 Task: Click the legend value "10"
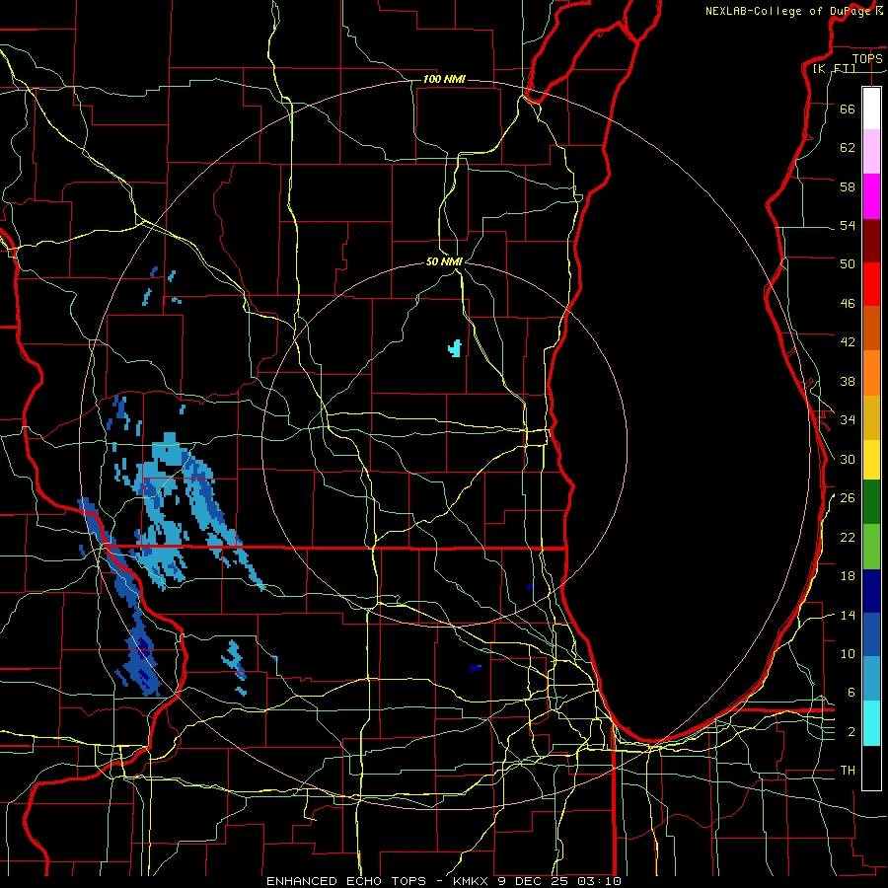848,653
